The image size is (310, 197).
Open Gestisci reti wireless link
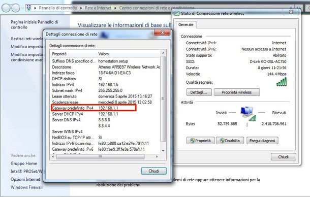click(x=27, y=39)
